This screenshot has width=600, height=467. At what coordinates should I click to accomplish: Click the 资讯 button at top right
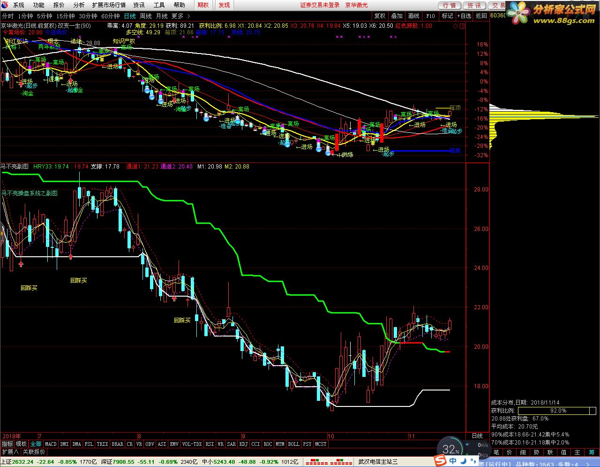pyautogui.click(x=474, y=5)
